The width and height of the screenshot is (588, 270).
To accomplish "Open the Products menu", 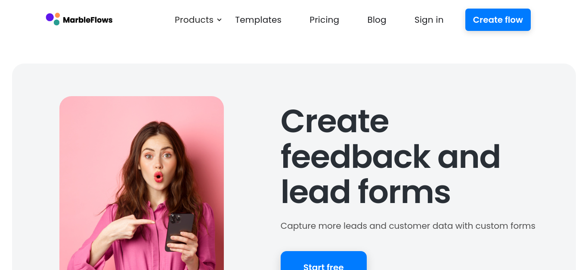I will [198, 20].
